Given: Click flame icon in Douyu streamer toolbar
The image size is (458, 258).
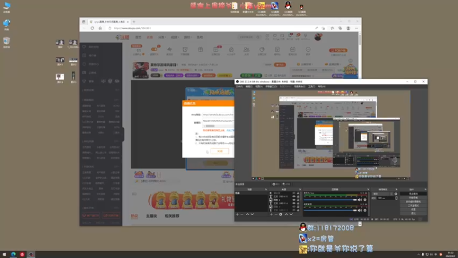Looking at the screenshot, I should [x=231, y=49].
